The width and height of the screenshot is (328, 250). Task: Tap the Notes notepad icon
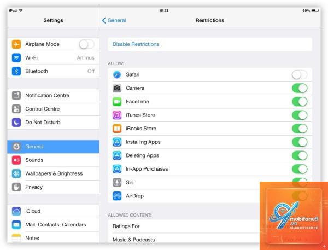(x=16, y=238)
